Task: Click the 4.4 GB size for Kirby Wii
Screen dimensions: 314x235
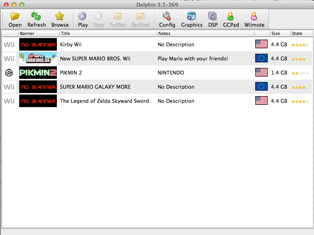Action: tap(279, 44)
